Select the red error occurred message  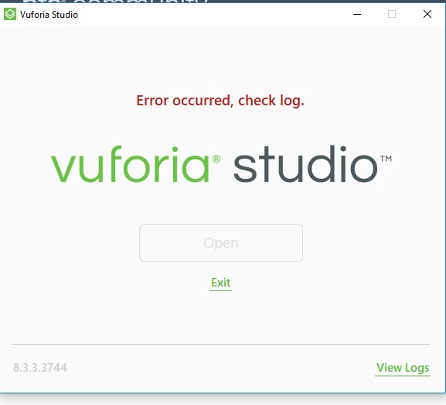pyautogui.click(x=220, y=101)
